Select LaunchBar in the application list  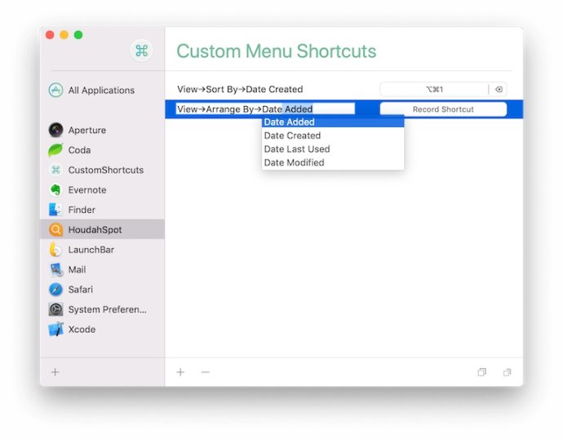pyautogui.click(x=102, y=250)
